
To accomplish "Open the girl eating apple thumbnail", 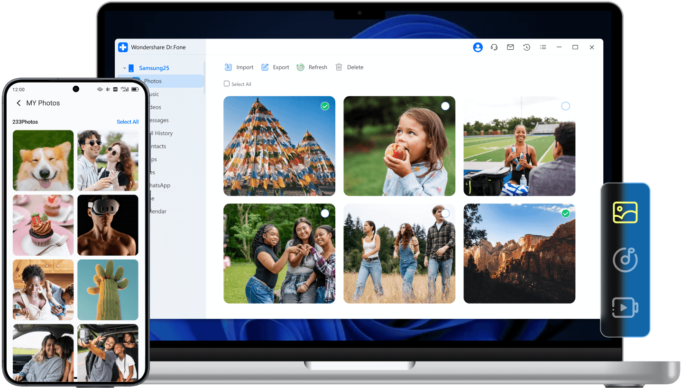I will (399, 146).
